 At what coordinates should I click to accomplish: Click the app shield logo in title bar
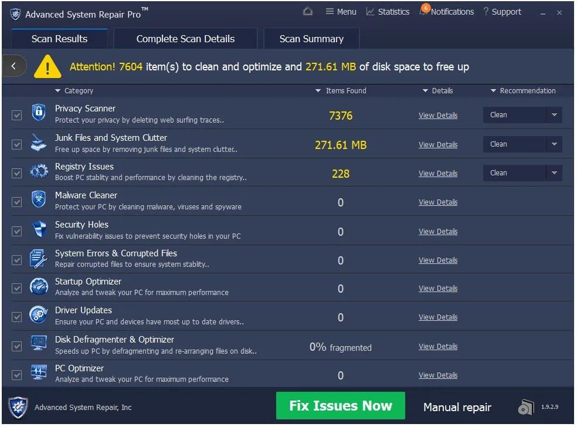[x=15, y=14]
